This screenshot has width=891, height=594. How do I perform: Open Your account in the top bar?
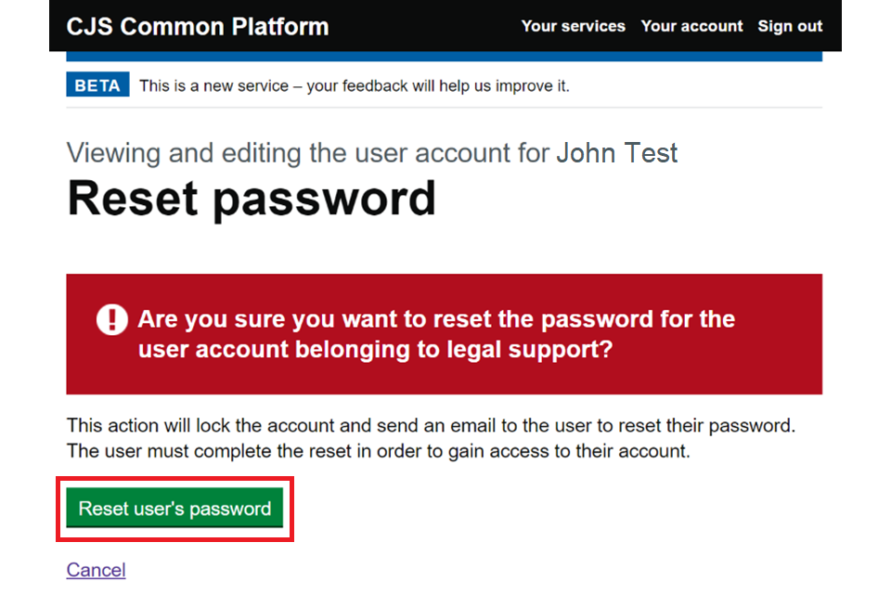(x=691, y=26)
